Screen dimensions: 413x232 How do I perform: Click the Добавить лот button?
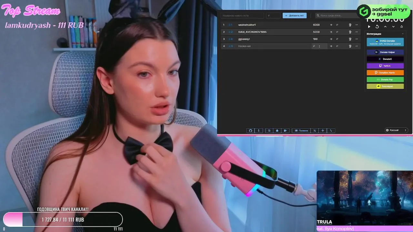coord(295,15)
